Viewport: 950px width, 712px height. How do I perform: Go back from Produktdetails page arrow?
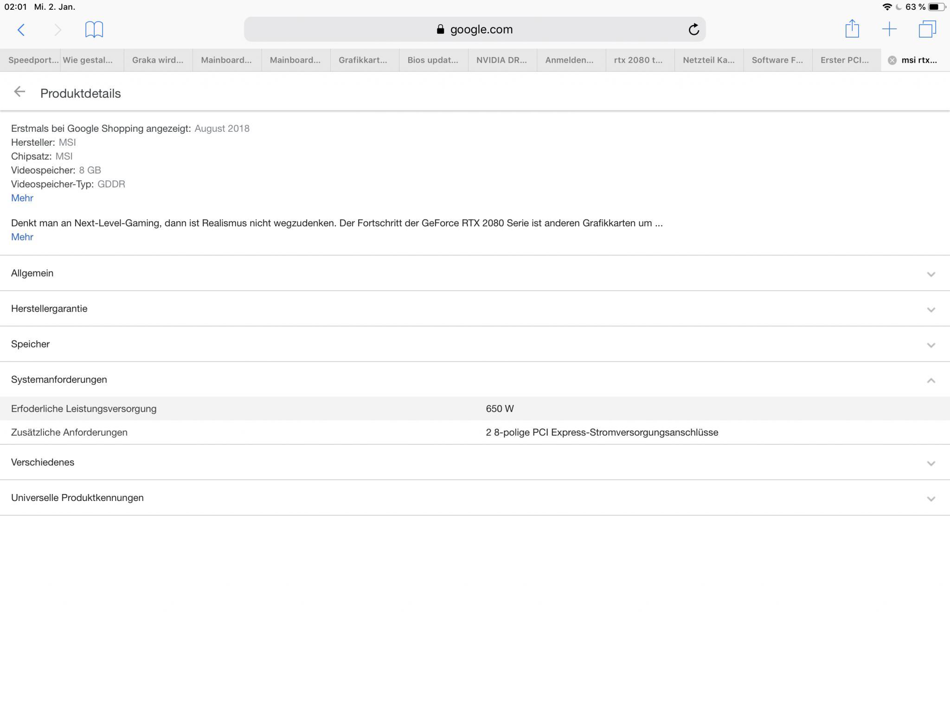click(x=19, y=92)
